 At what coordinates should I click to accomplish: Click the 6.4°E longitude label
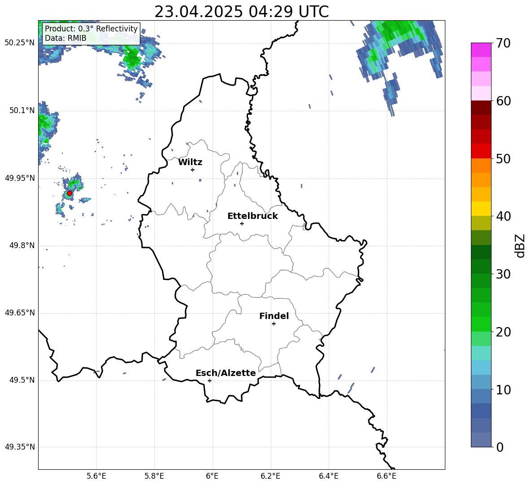click(328, 476)
